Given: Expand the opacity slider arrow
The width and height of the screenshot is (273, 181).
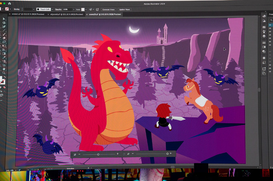Looking at the screenshot, I should click(73, 9).
